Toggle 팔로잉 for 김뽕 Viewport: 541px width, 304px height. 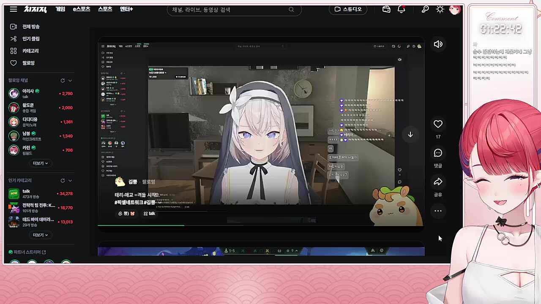149,182
